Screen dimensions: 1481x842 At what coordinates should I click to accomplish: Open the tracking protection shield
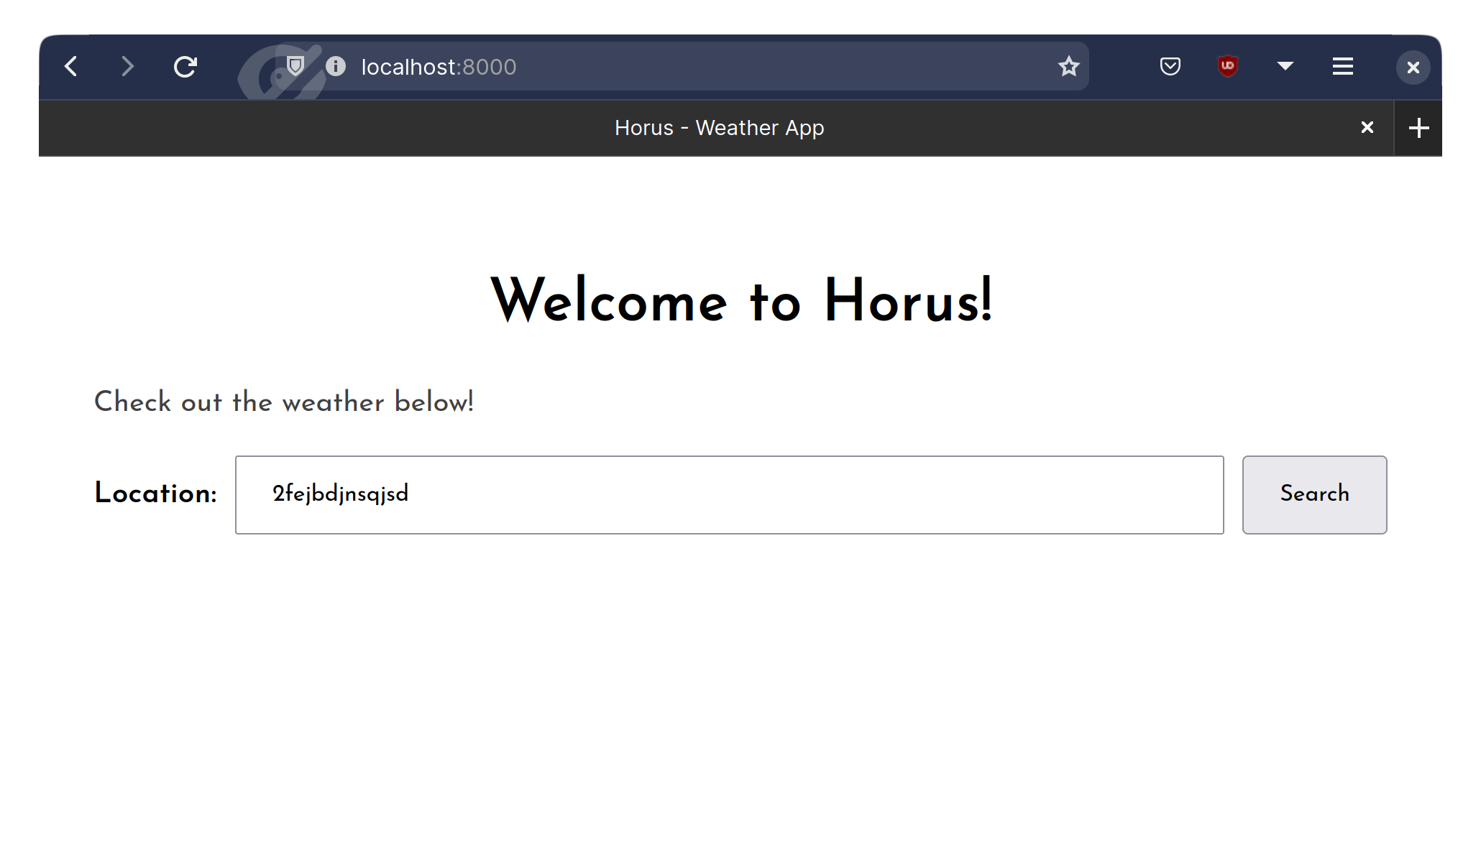pos(295,67)
